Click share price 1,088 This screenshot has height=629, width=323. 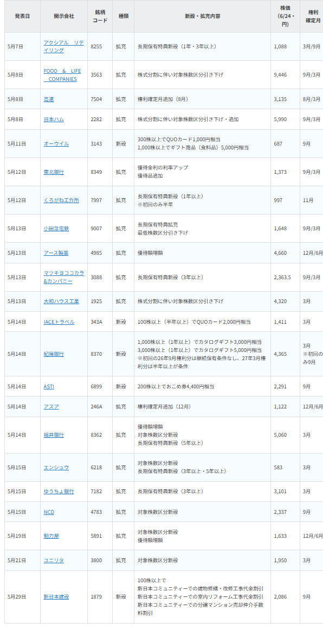280,47
